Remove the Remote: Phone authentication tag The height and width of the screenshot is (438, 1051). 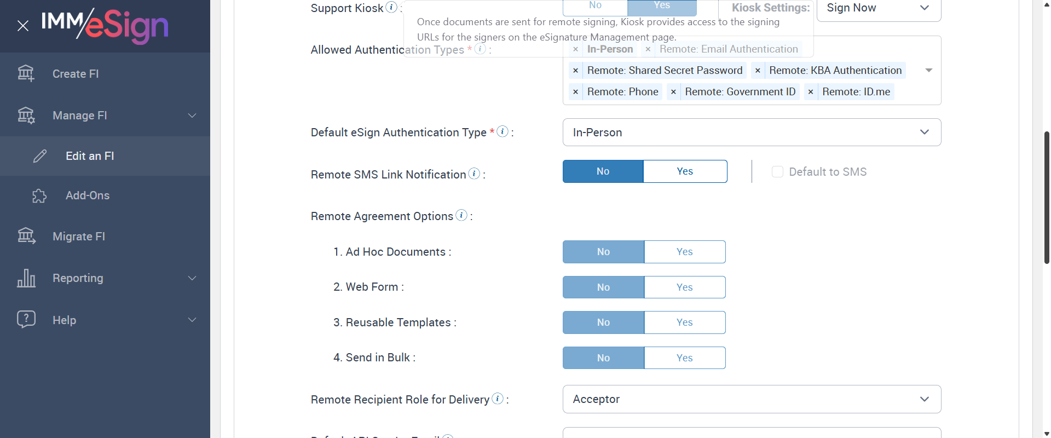[575, 92]
